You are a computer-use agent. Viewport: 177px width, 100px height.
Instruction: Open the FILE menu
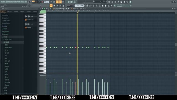[x=2, y=2]
